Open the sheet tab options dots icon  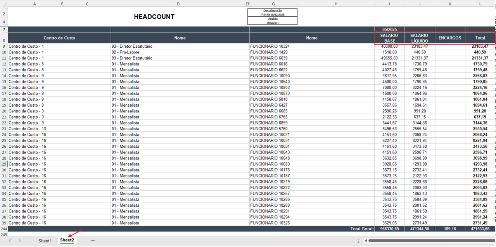pos(358,241)
